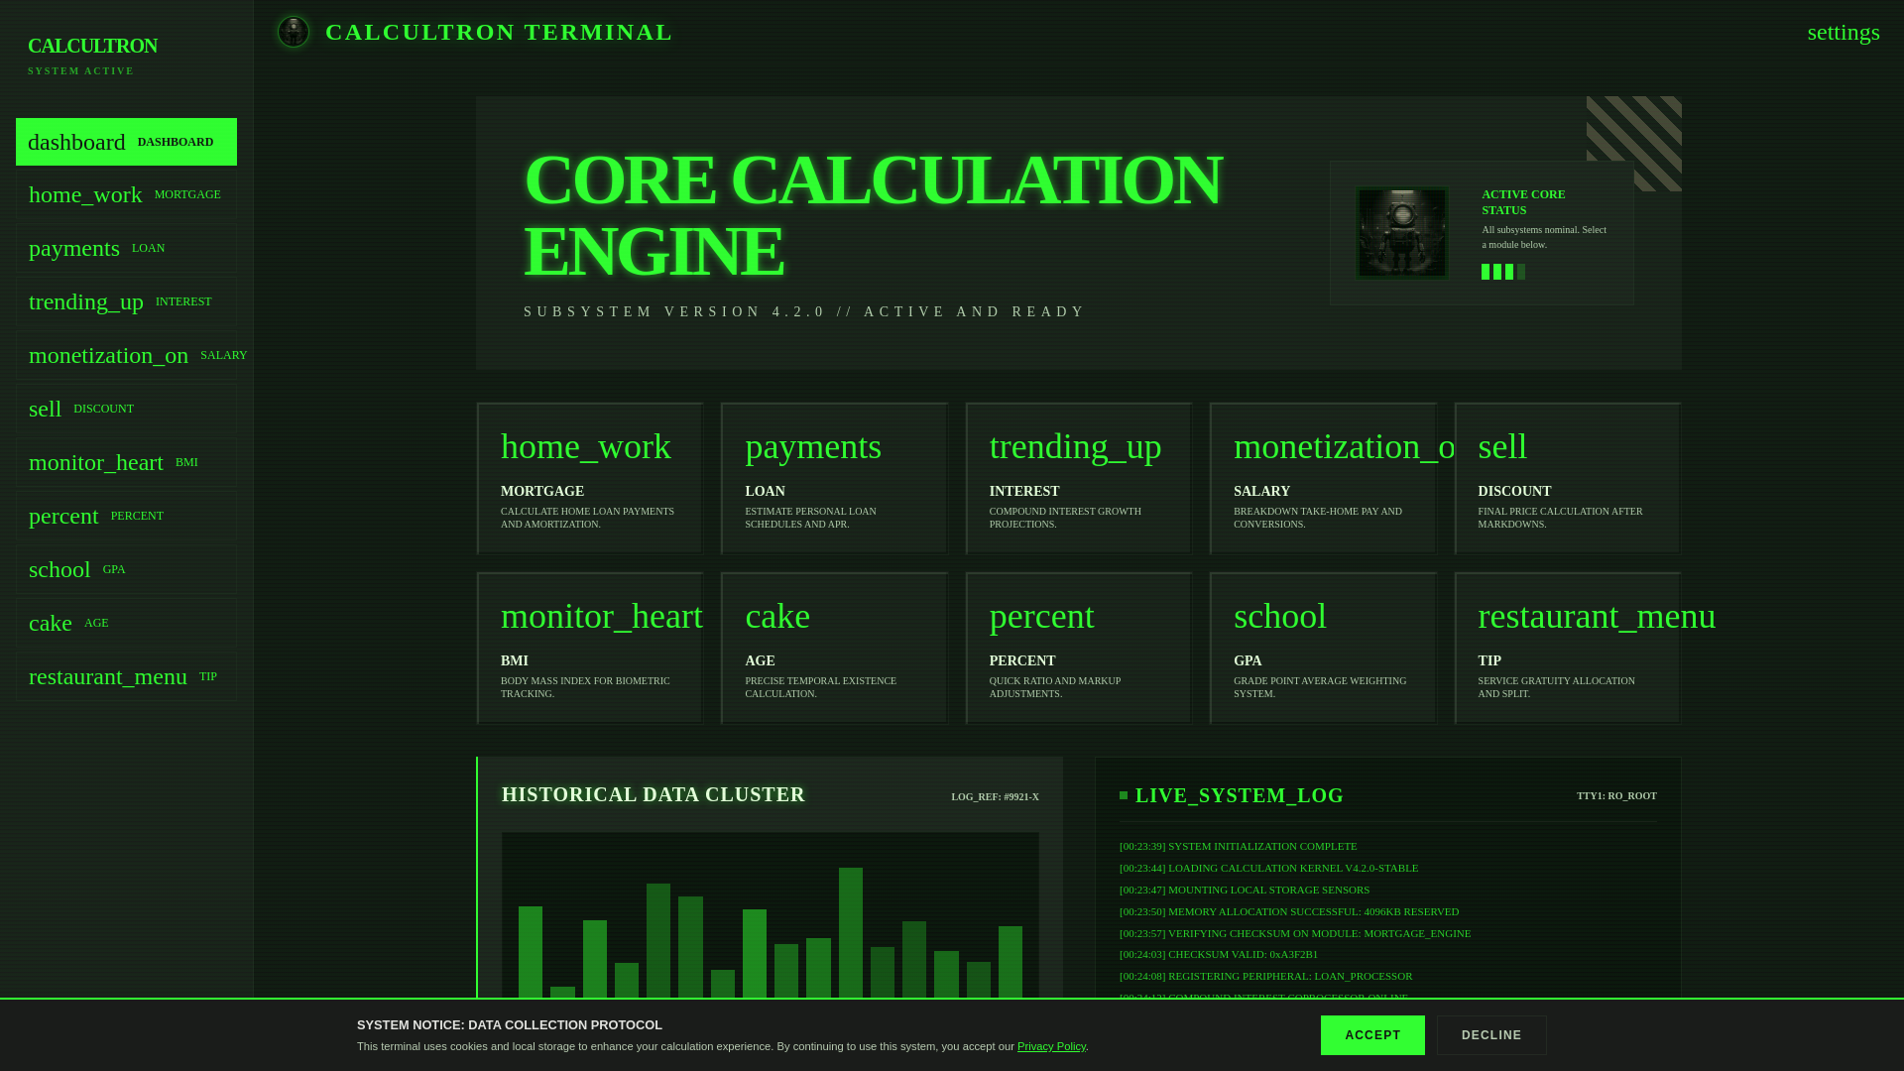Click cake icon on Age card
This screenshot has height=1071, width=1904.
(777, 616)
